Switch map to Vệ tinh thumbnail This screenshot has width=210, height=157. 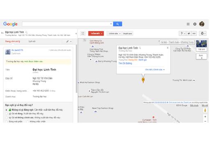pyautogui.click(x=201, y=45)
